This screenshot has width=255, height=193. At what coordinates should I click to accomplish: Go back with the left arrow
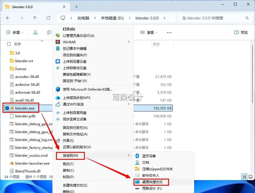[x=8, y=18]
